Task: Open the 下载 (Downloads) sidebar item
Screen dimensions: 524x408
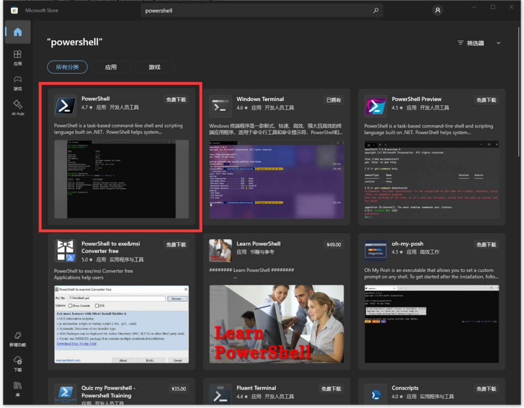Action: click(18, 364)
